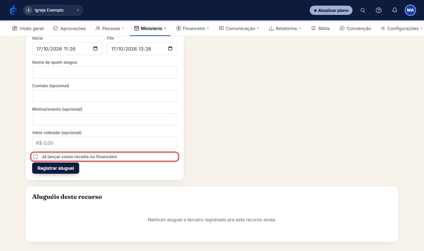The height and width of the screenshot is (251, 424).
Task: Click the Fim date value 17/10/2026 13:26
Action: tap(131, 49)
